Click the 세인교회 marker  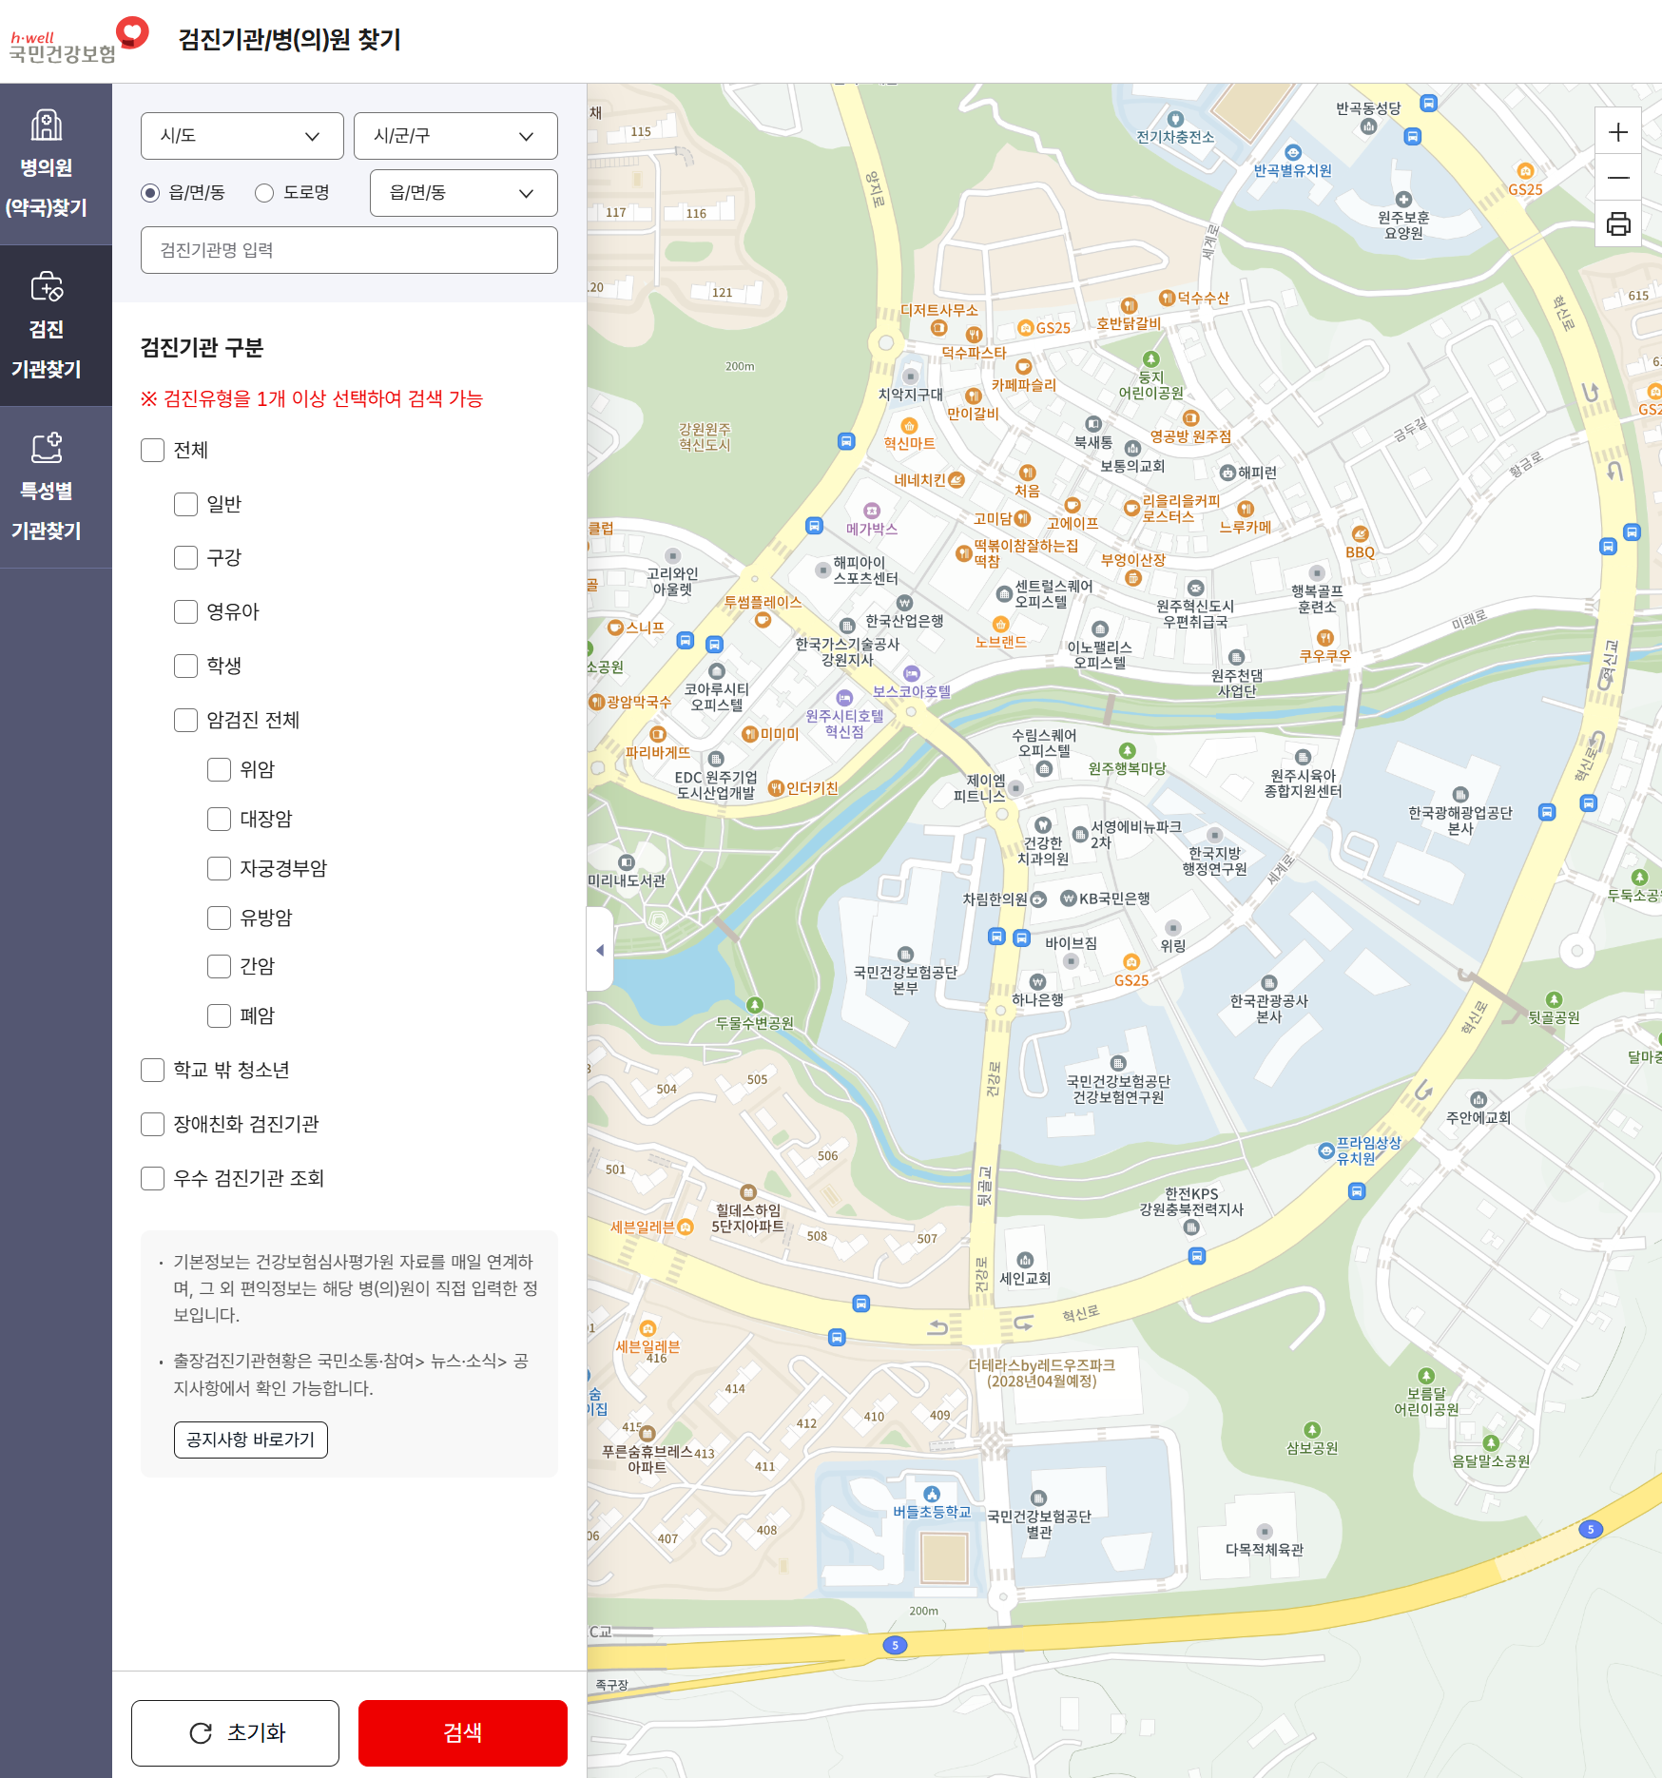[1025, 1261]
